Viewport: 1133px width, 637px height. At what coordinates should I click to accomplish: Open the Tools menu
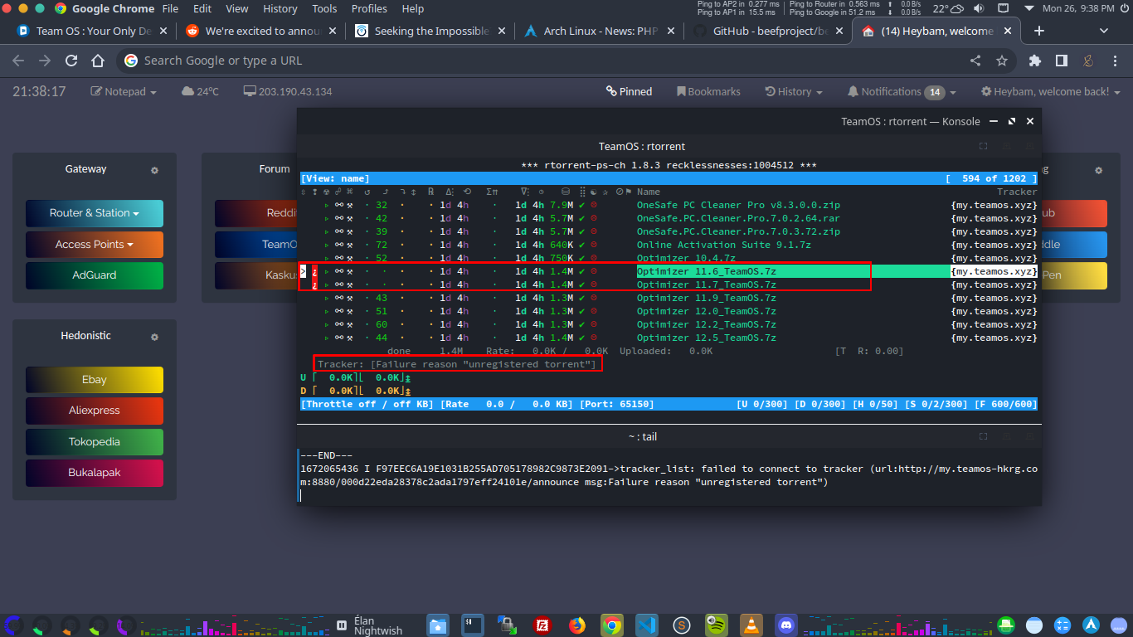click(x=324, y=8)
